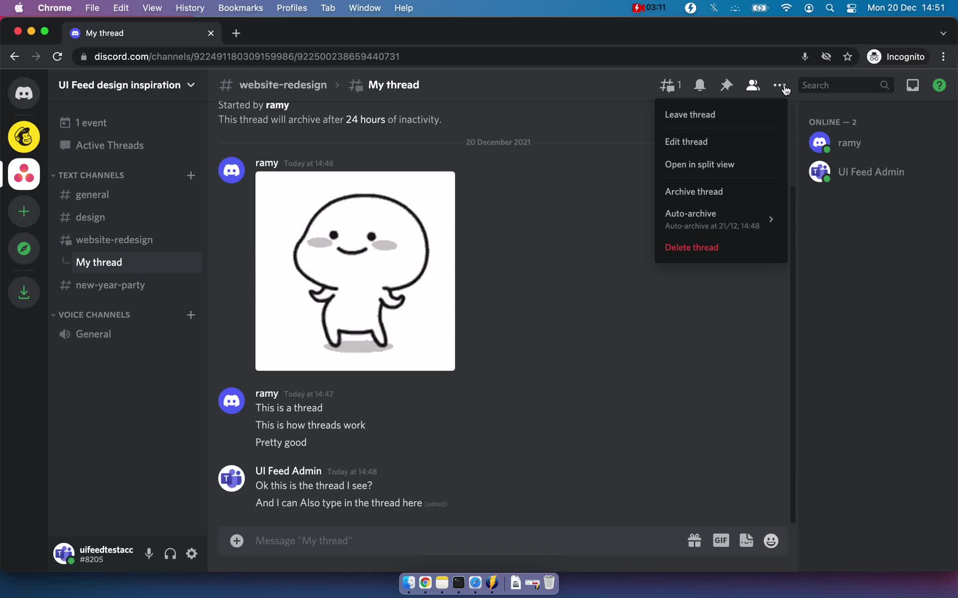Toggle headphones deafen in user panel
This screenshot has height=598, width=958.
[x=170, y=554]
